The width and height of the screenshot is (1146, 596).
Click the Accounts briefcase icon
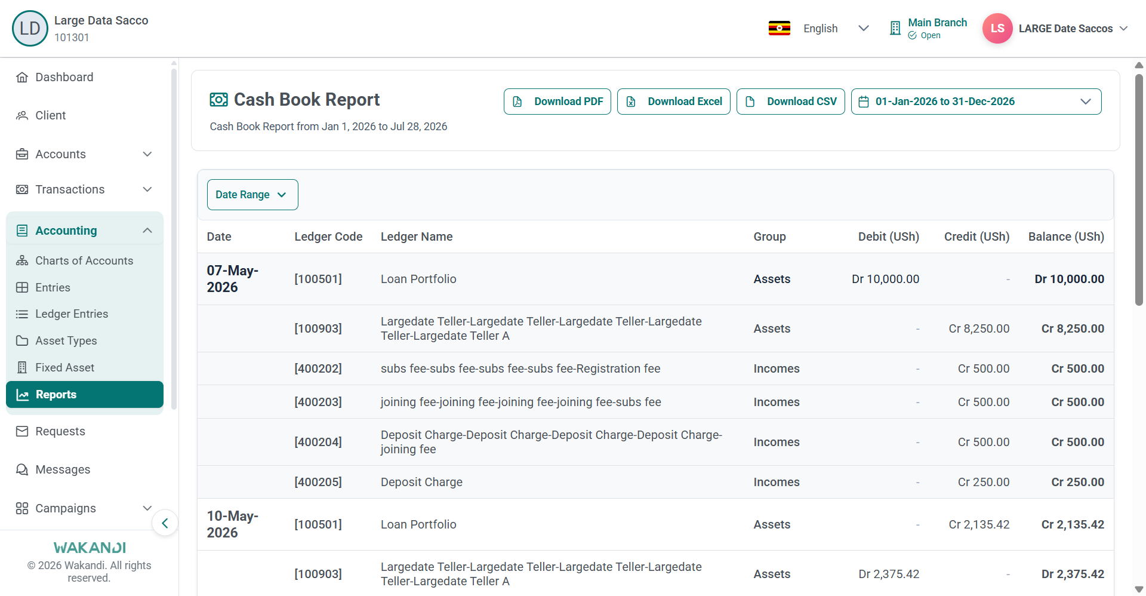(x=22, y=154)
